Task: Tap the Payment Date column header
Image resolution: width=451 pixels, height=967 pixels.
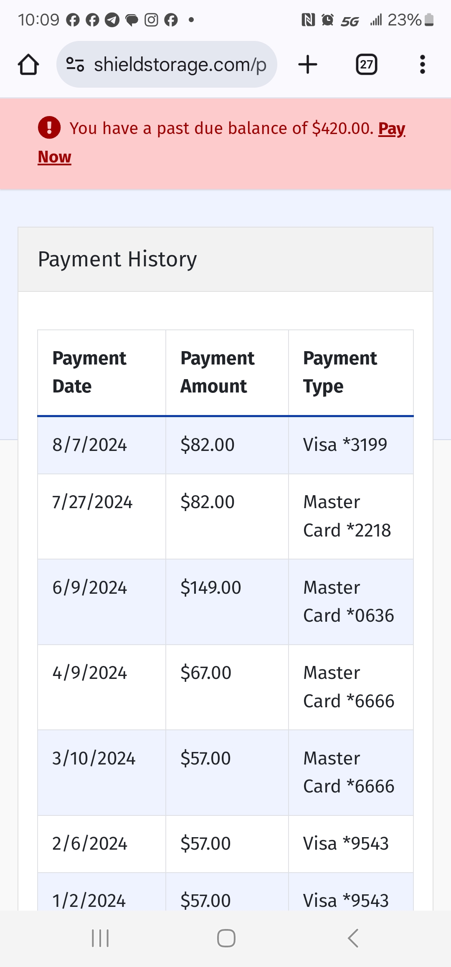Action: point(89,372)
